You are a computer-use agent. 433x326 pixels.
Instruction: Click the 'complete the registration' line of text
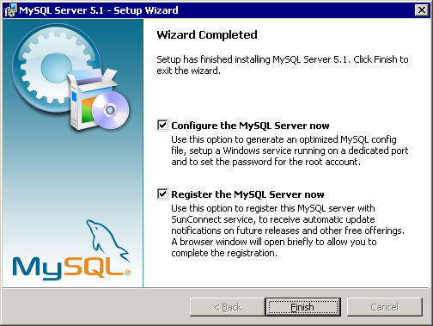224,253
